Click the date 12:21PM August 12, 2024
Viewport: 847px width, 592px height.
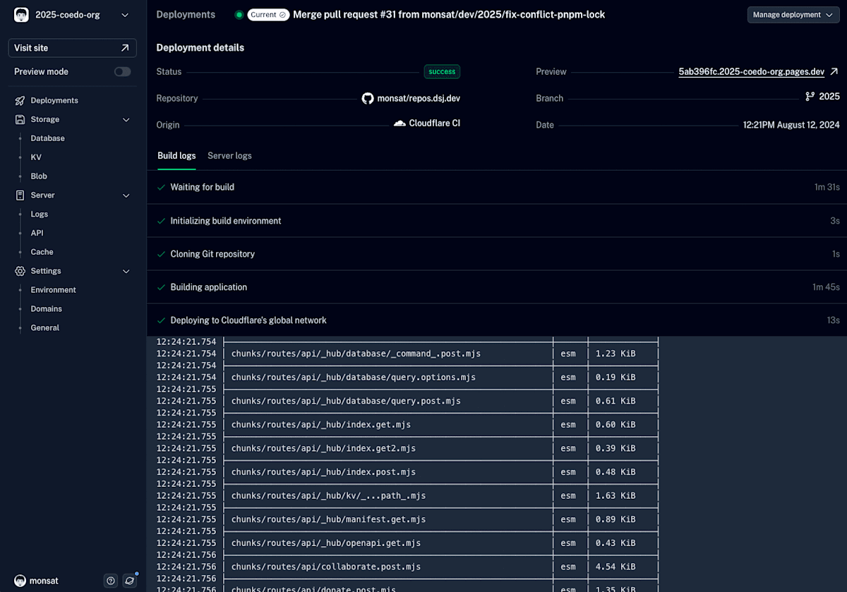[791, 125]
